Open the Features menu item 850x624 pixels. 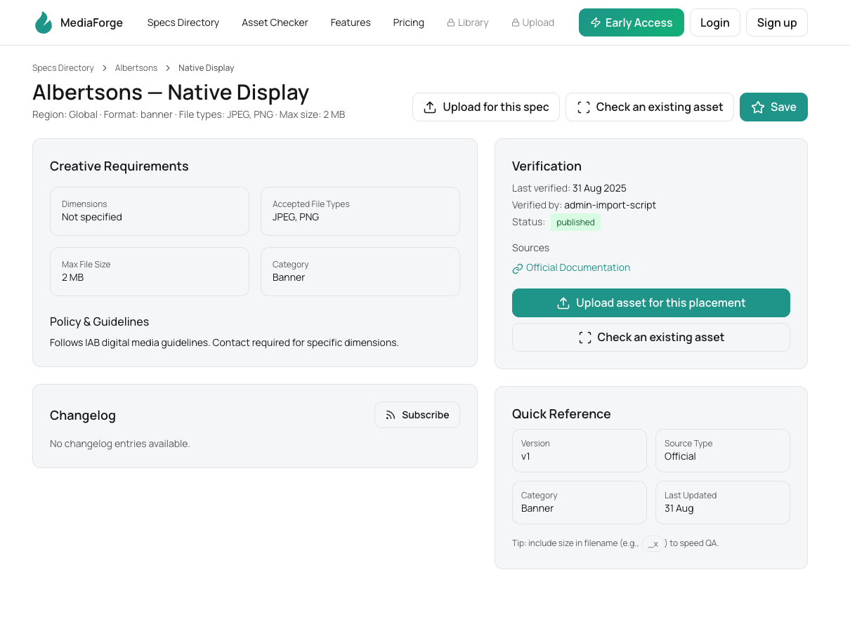pyautogui.click(x=351, y=22)
